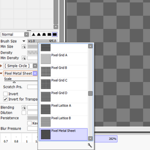The width and height of the screenshot is (150, 150).
Task: Adjust the Density slider
Action: pos(32,53)
